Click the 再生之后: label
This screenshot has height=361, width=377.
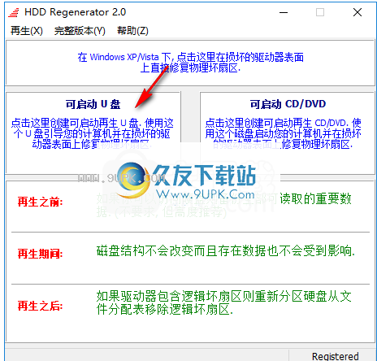click(40, 306)
